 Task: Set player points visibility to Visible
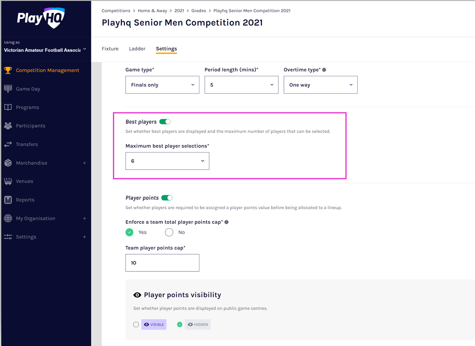(136, 324)
